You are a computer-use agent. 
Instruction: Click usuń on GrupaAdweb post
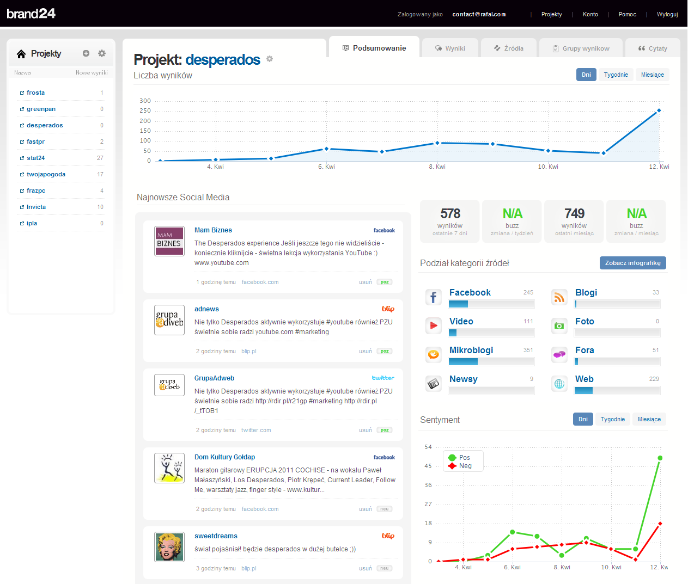coord(366,430)
